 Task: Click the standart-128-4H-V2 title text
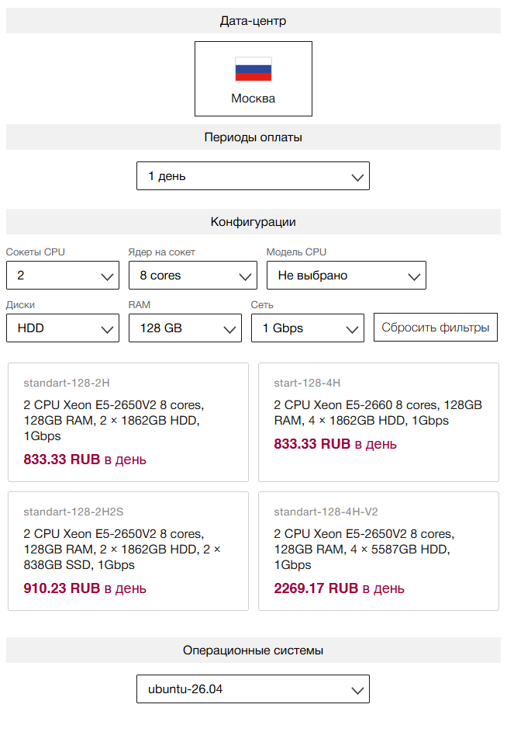click(326, 512)
